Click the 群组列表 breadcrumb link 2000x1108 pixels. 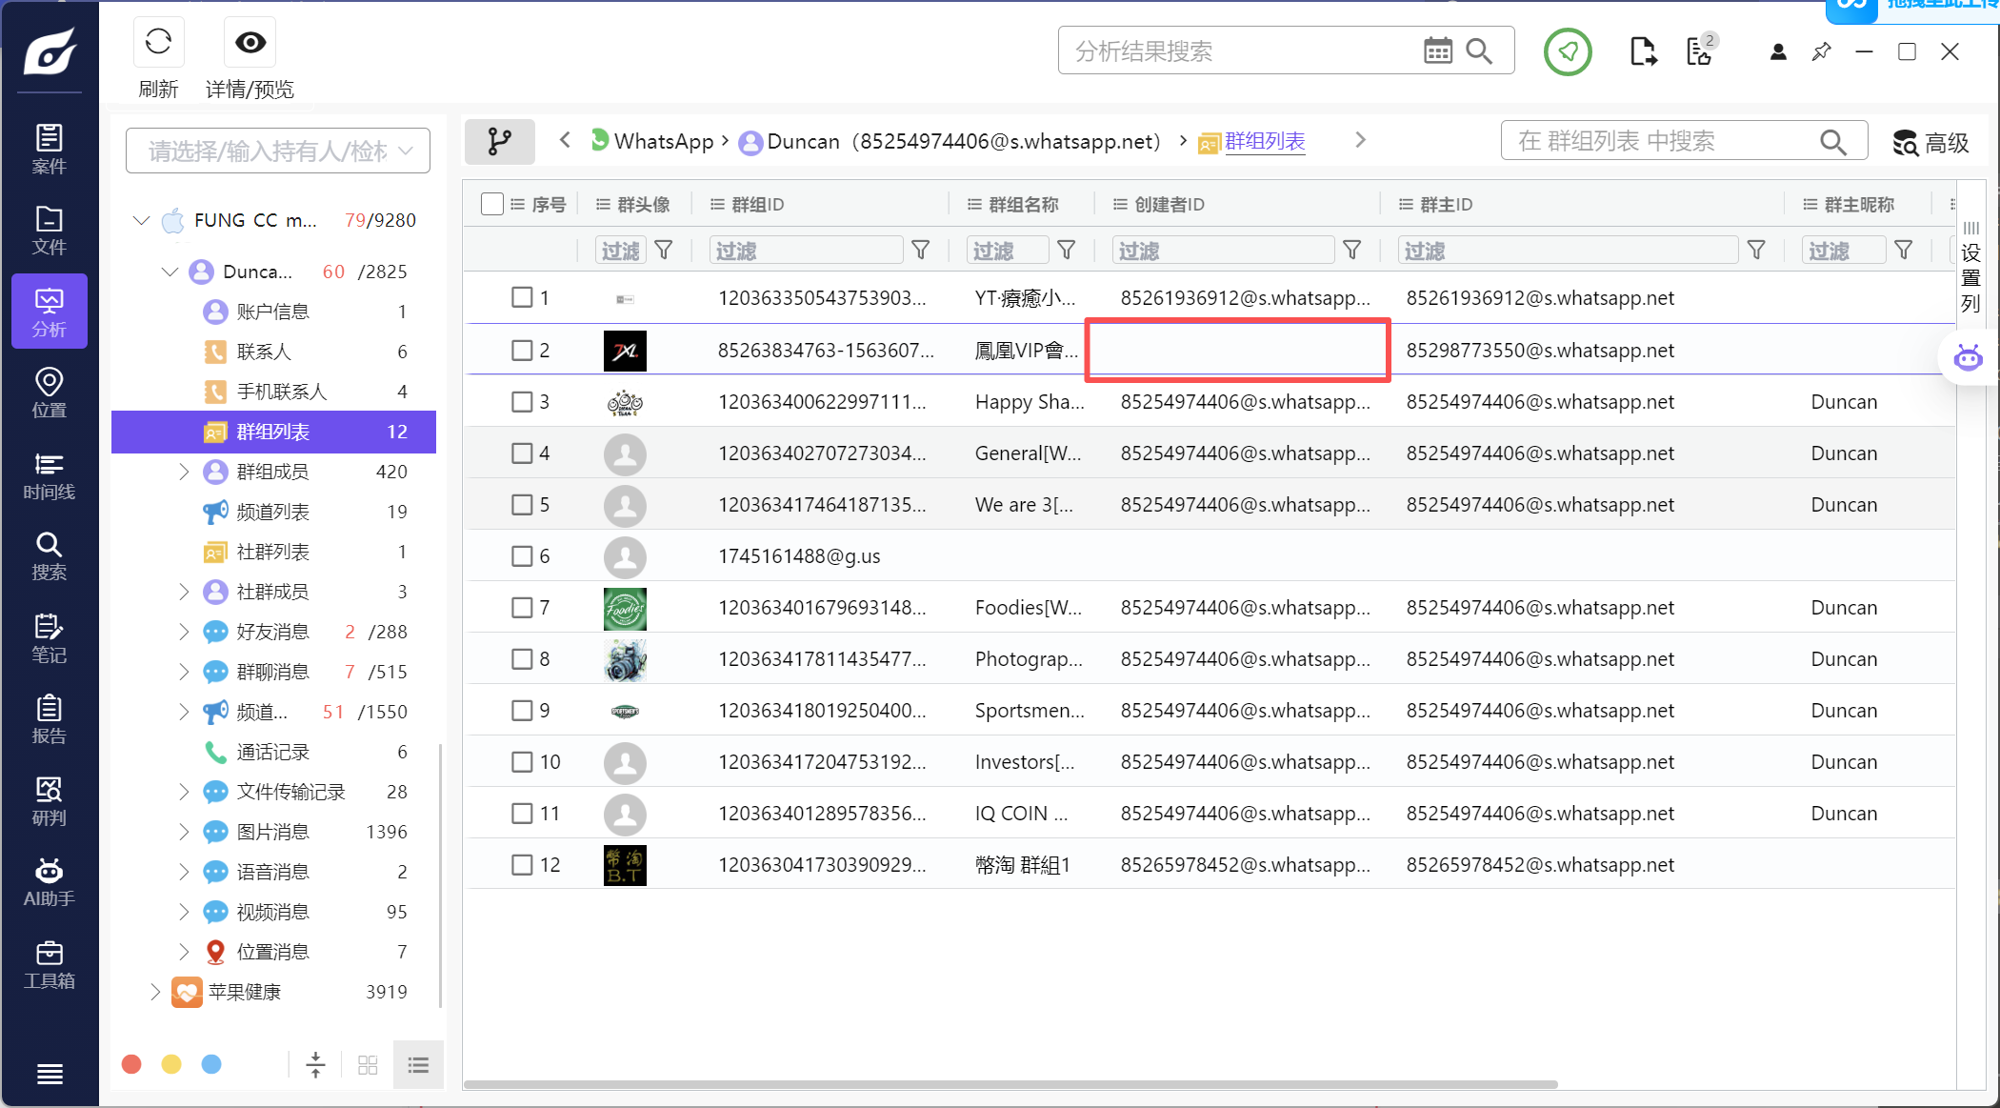[1264, 141]
